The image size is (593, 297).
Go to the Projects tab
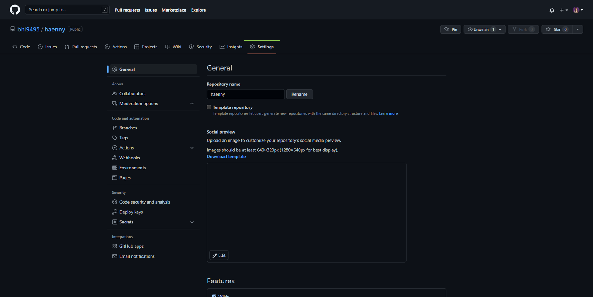pyautogui.click(x=146, y=47)
